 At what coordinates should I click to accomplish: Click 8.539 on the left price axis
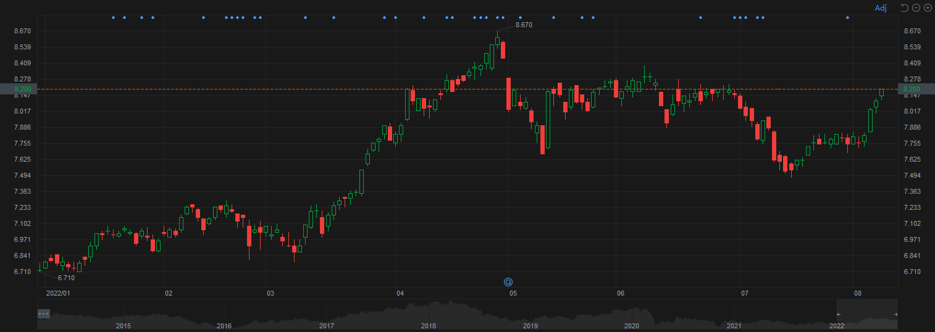click(x=22, y=47)
